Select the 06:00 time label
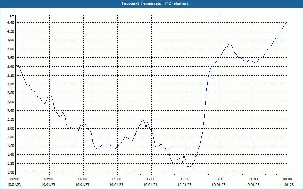The width and height of the screenshot is (303, 189). click(83, 179)
